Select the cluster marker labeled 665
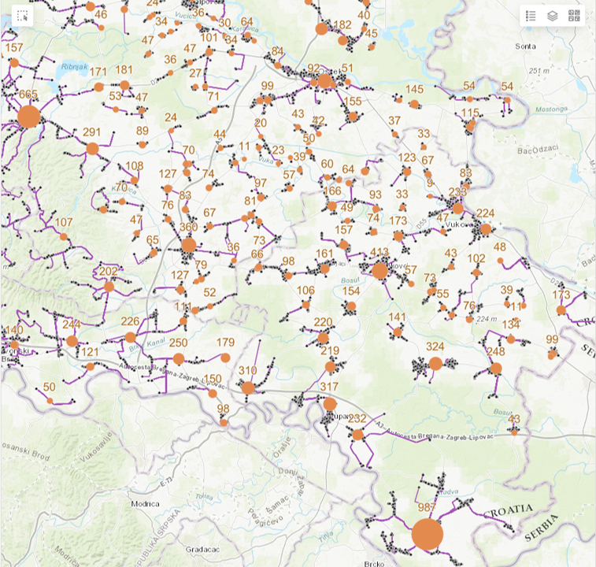The width and height of the screenshot is (596, 567). [x=28, y=117]
